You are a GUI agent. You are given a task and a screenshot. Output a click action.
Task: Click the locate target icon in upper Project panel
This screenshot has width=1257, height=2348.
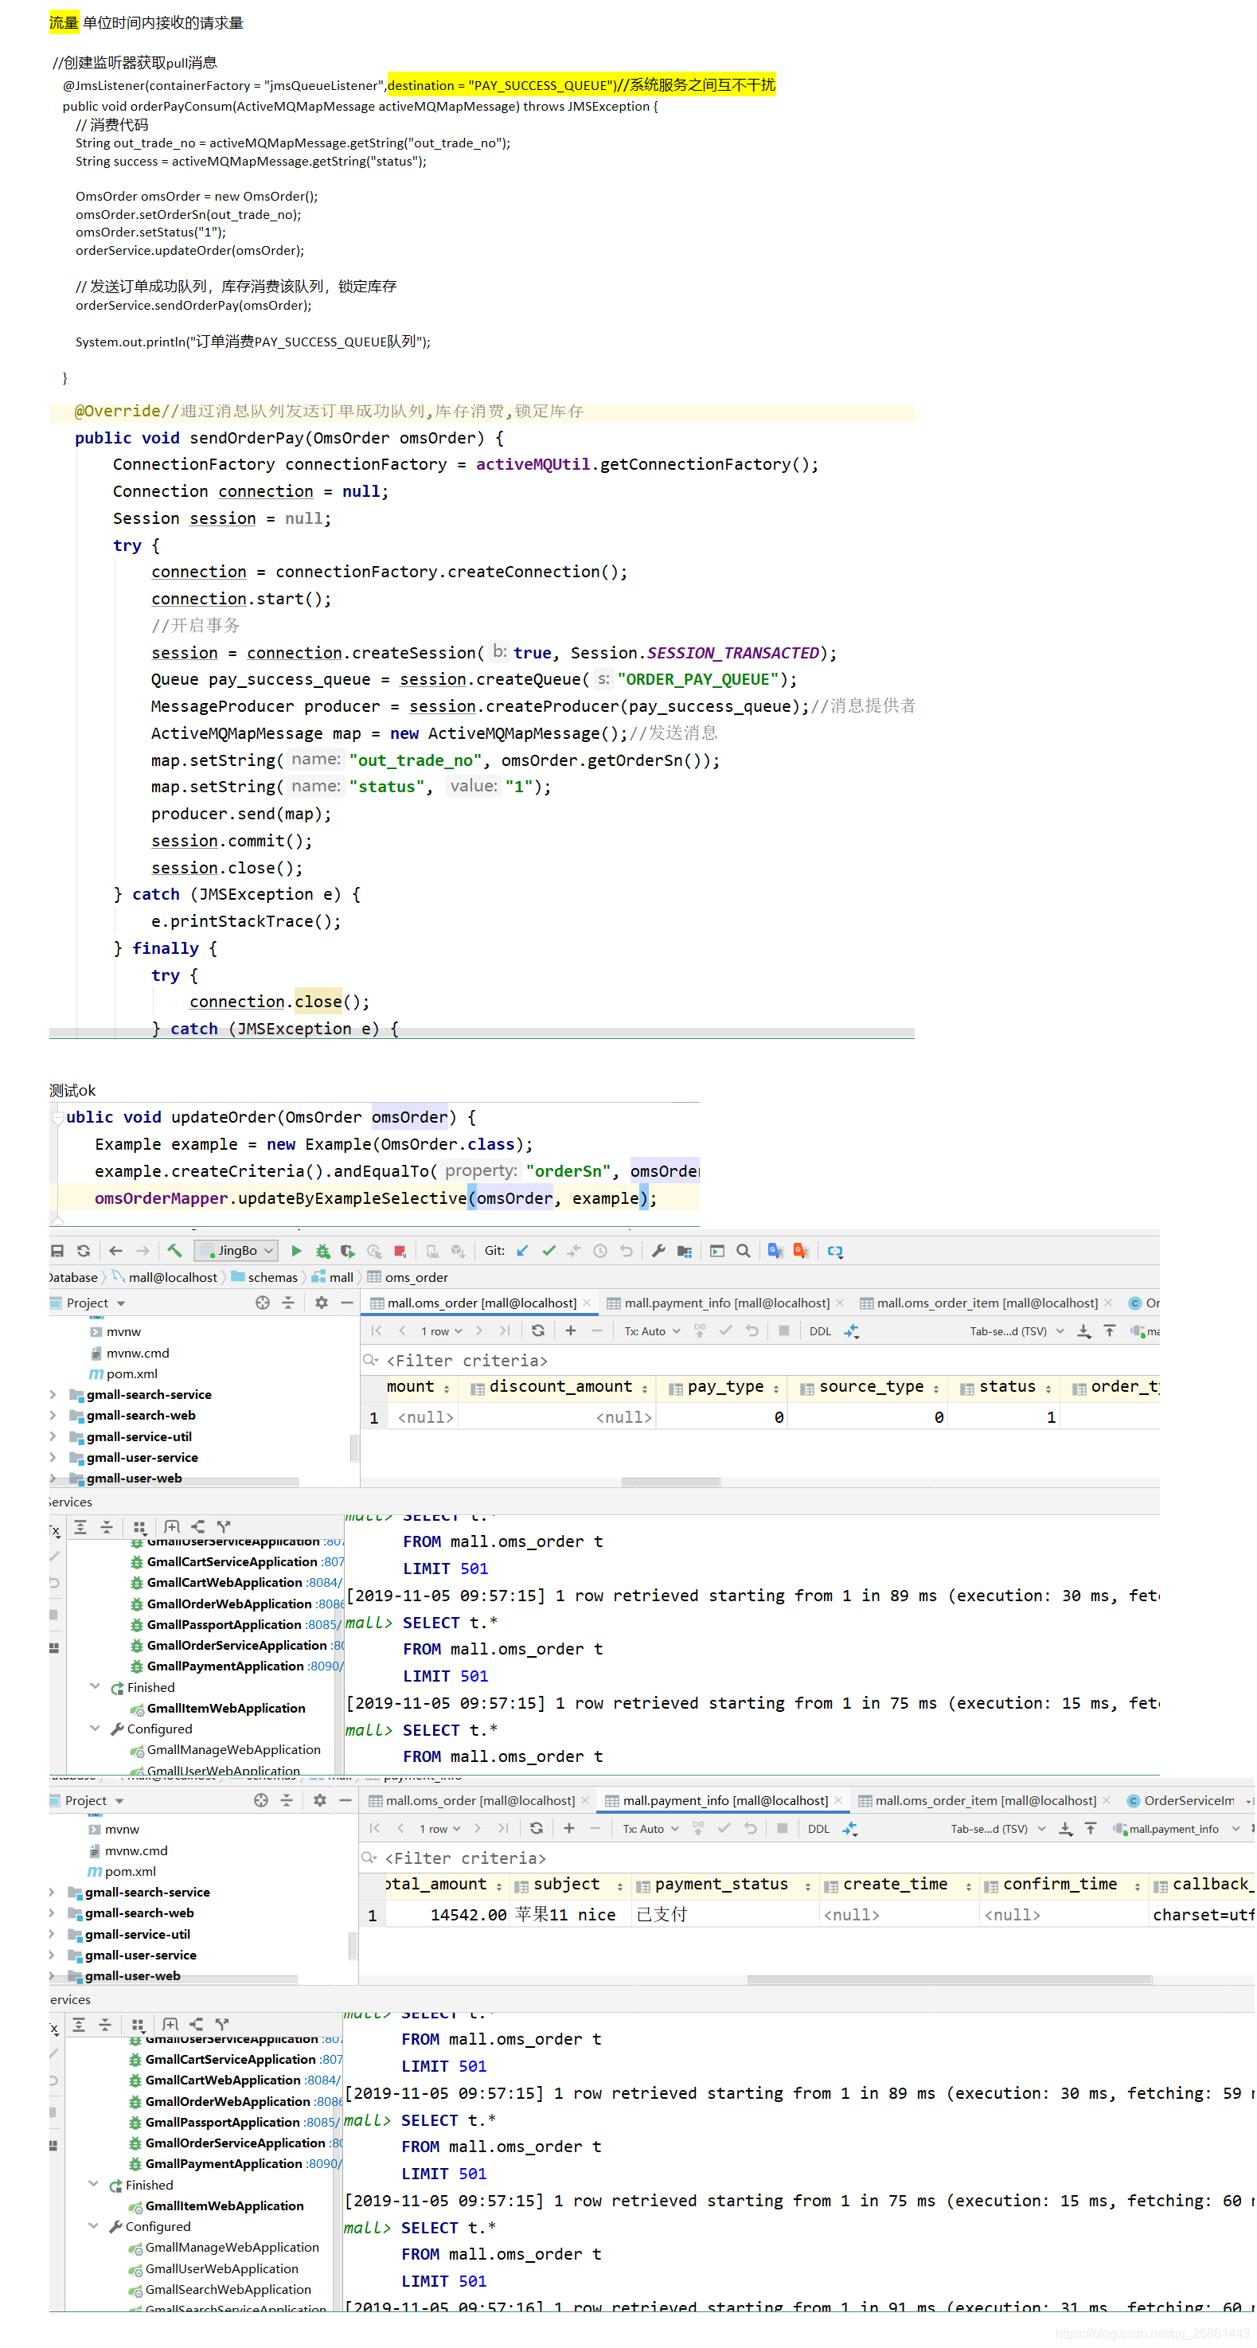(x=263, y=1303)
